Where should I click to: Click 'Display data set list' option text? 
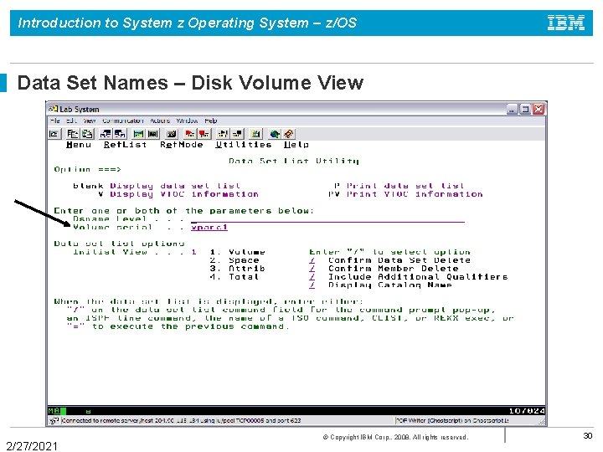(x=175, y=186)
